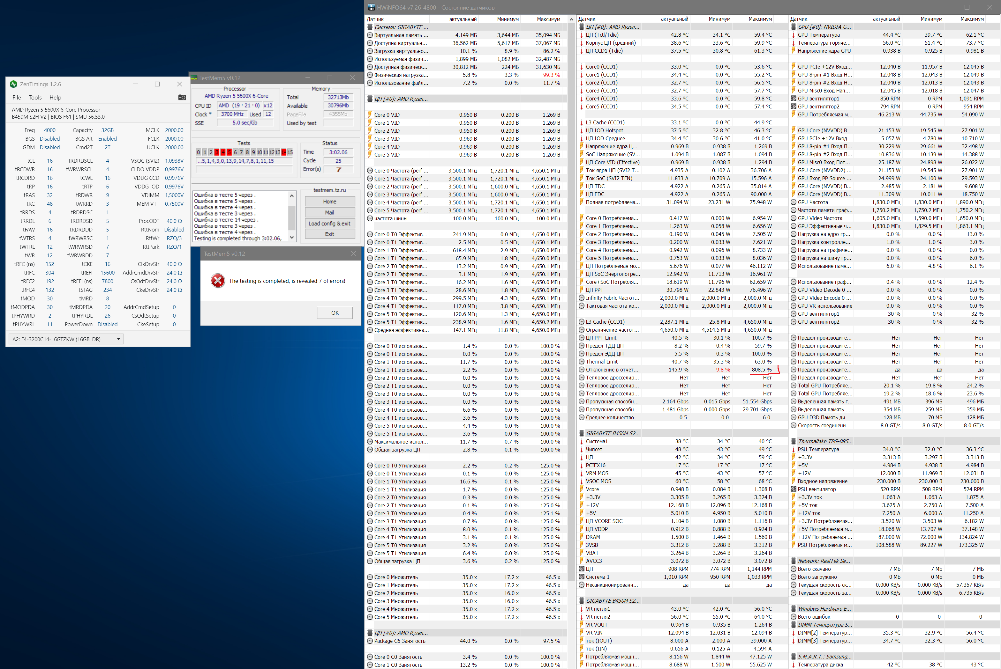Click the clock icon beside Core 0 Частота

coord(370,171)
